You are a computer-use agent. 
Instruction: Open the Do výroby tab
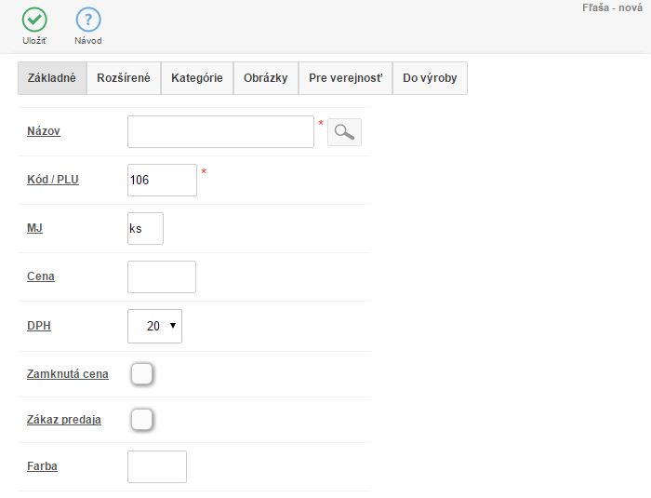[x=430, y=78]
